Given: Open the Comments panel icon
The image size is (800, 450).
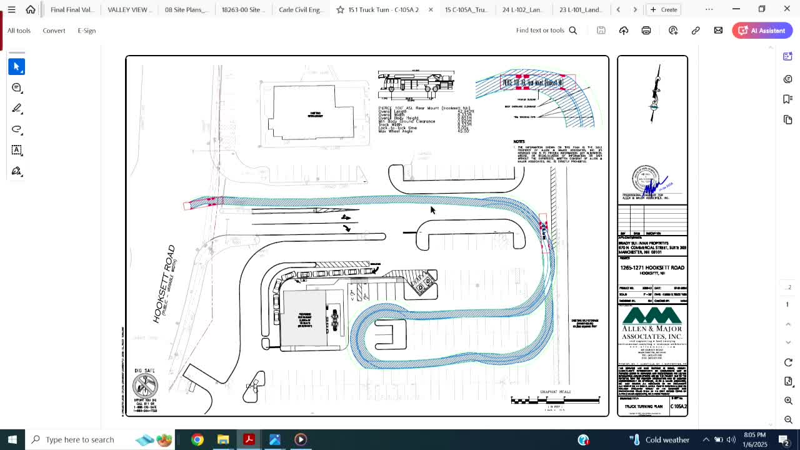Looking at the screenshot, I should click(x=787, y=79).
